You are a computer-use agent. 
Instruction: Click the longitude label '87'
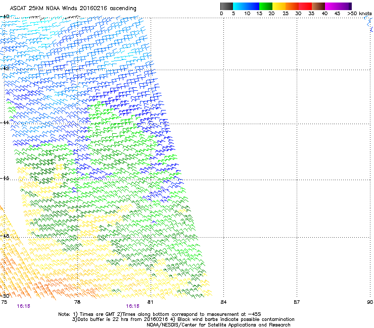pyautogui.click(x=297, y=302)
